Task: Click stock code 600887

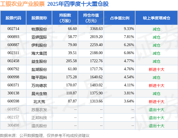Action: (x=13, y=45)
